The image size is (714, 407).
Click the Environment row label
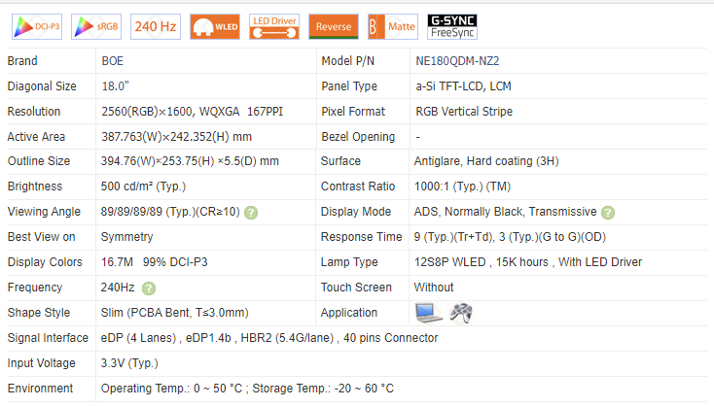pos(40,389)
